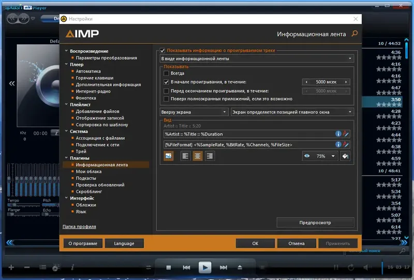
Task: Open 'Язык' settings page
Action: click(x=81, y=212)
